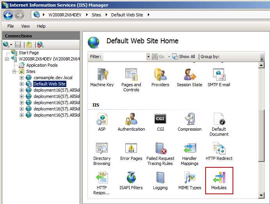Open the Machine Key feature
Image resolution: width=270 pixels, height=204 pixels.
coord(102,78)
